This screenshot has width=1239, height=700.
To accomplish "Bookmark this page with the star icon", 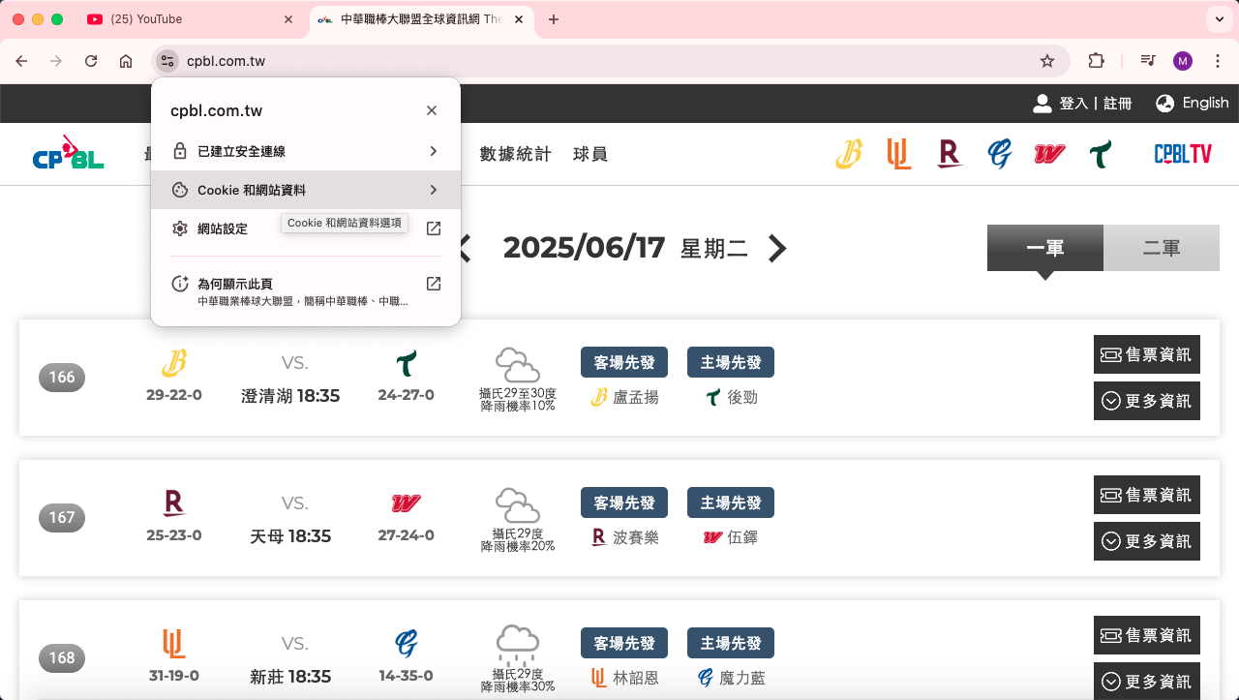I will [1046, 61].
